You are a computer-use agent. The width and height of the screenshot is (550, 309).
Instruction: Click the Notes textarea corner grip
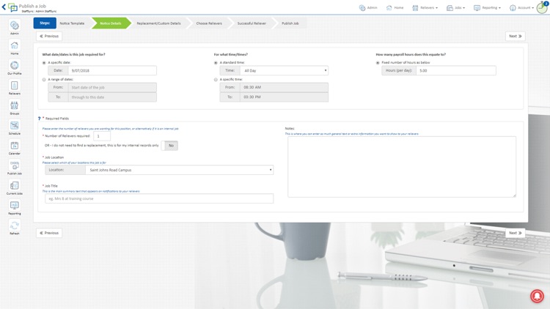coord(514,196)
